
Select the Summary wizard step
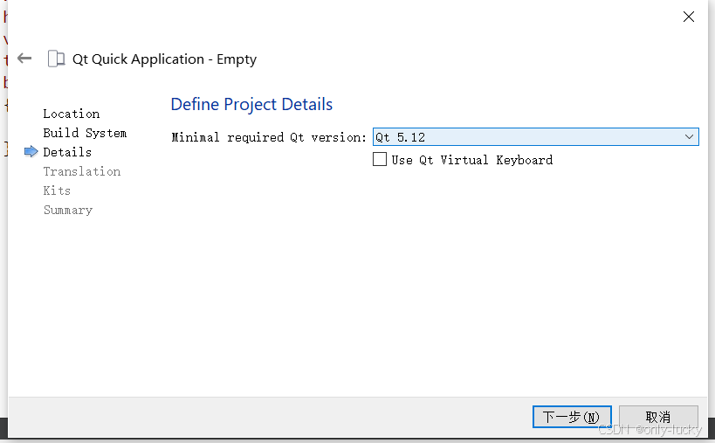[x=68, y=210]
